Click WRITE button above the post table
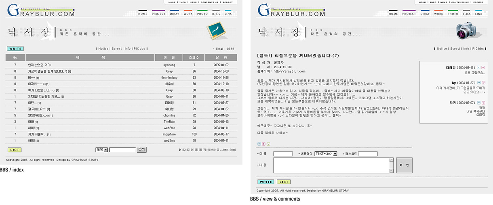The width and height of the screenshot is (493, 205). (x=15, y=49)
